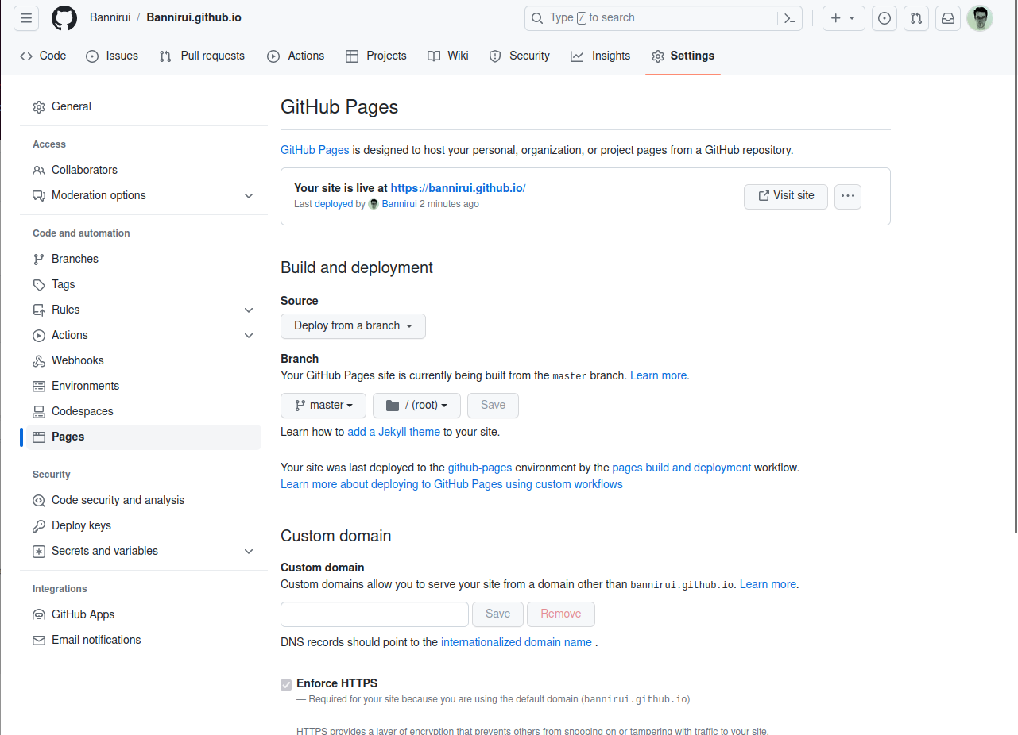Switch to the Actions repository tab
This screenshot has width=1018, height=735.
(296, 56)
